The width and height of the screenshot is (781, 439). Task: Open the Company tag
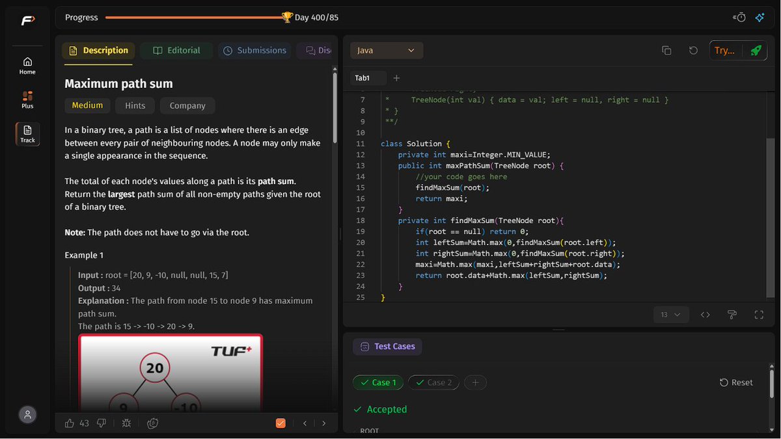[187, 105]
